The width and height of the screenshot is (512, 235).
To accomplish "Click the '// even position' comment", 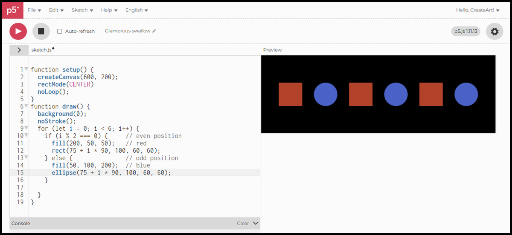I will click(154, 136).
